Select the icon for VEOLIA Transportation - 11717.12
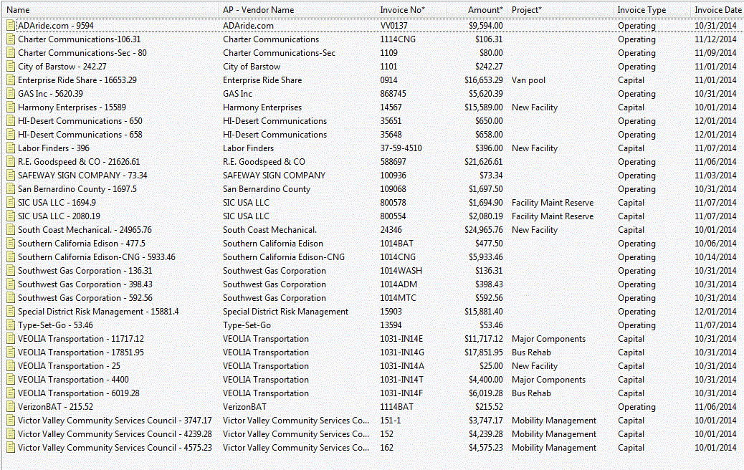 [11, 339]
